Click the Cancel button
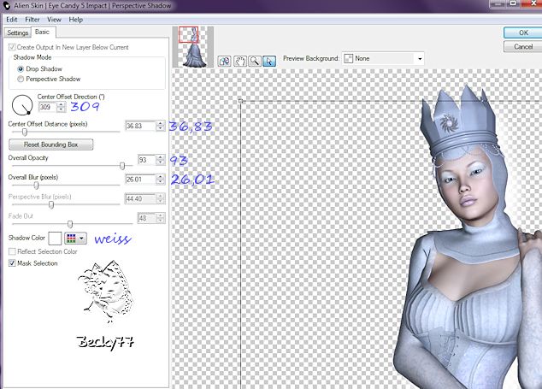 (523, 46)
